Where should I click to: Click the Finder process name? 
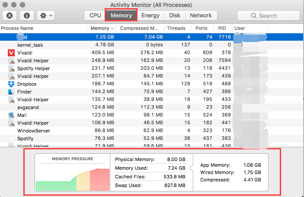(x=24, y=92)
